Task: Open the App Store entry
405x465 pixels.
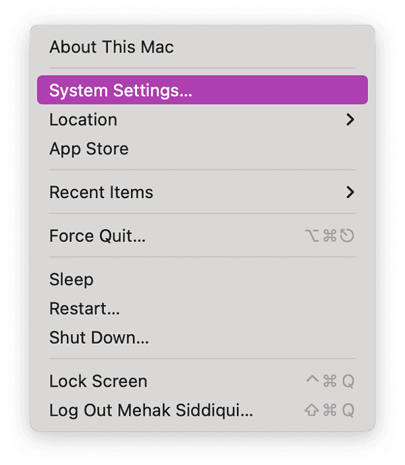Action: 88,149
